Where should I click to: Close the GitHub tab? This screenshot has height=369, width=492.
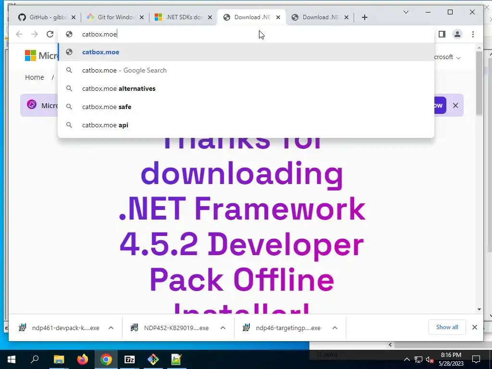click(x=74, y=17)
